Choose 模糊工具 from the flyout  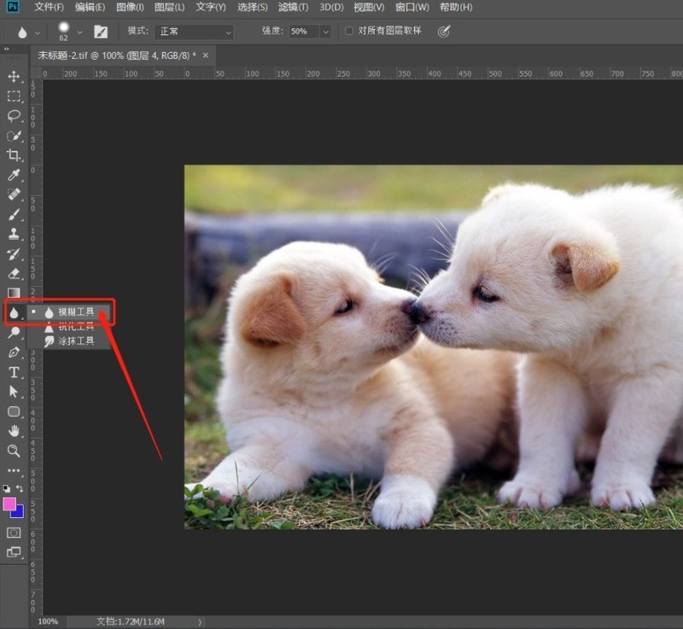click(x=70, y=312)
